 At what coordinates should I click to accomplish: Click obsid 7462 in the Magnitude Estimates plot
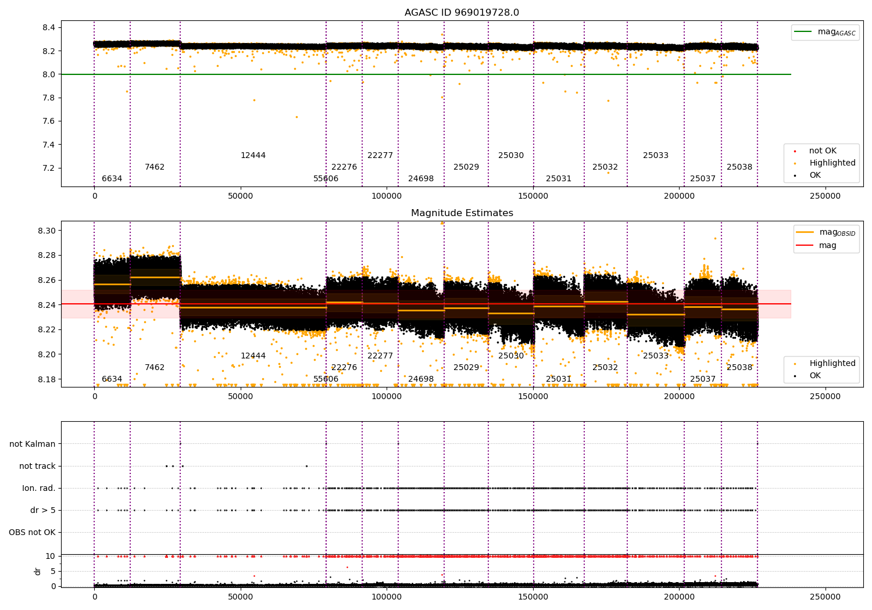(155, 368)
